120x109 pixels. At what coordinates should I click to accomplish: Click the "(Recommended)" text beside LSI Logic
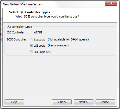coord(58,45)
